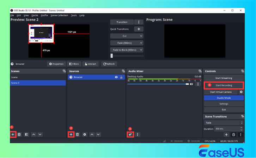Move scene up with arrow icon
Viewport: 256px width, 158px height.
33,134
